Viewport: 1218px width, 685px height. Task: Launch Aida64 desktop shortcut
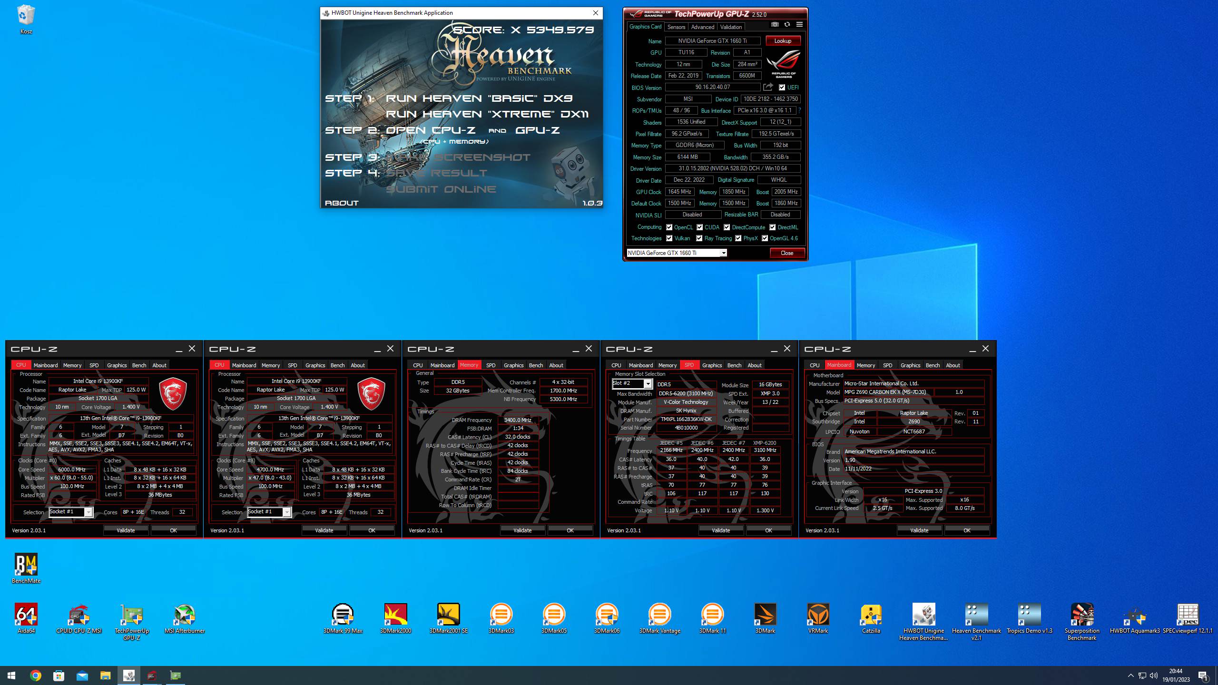pyautogui.click(x=26, y=618)
